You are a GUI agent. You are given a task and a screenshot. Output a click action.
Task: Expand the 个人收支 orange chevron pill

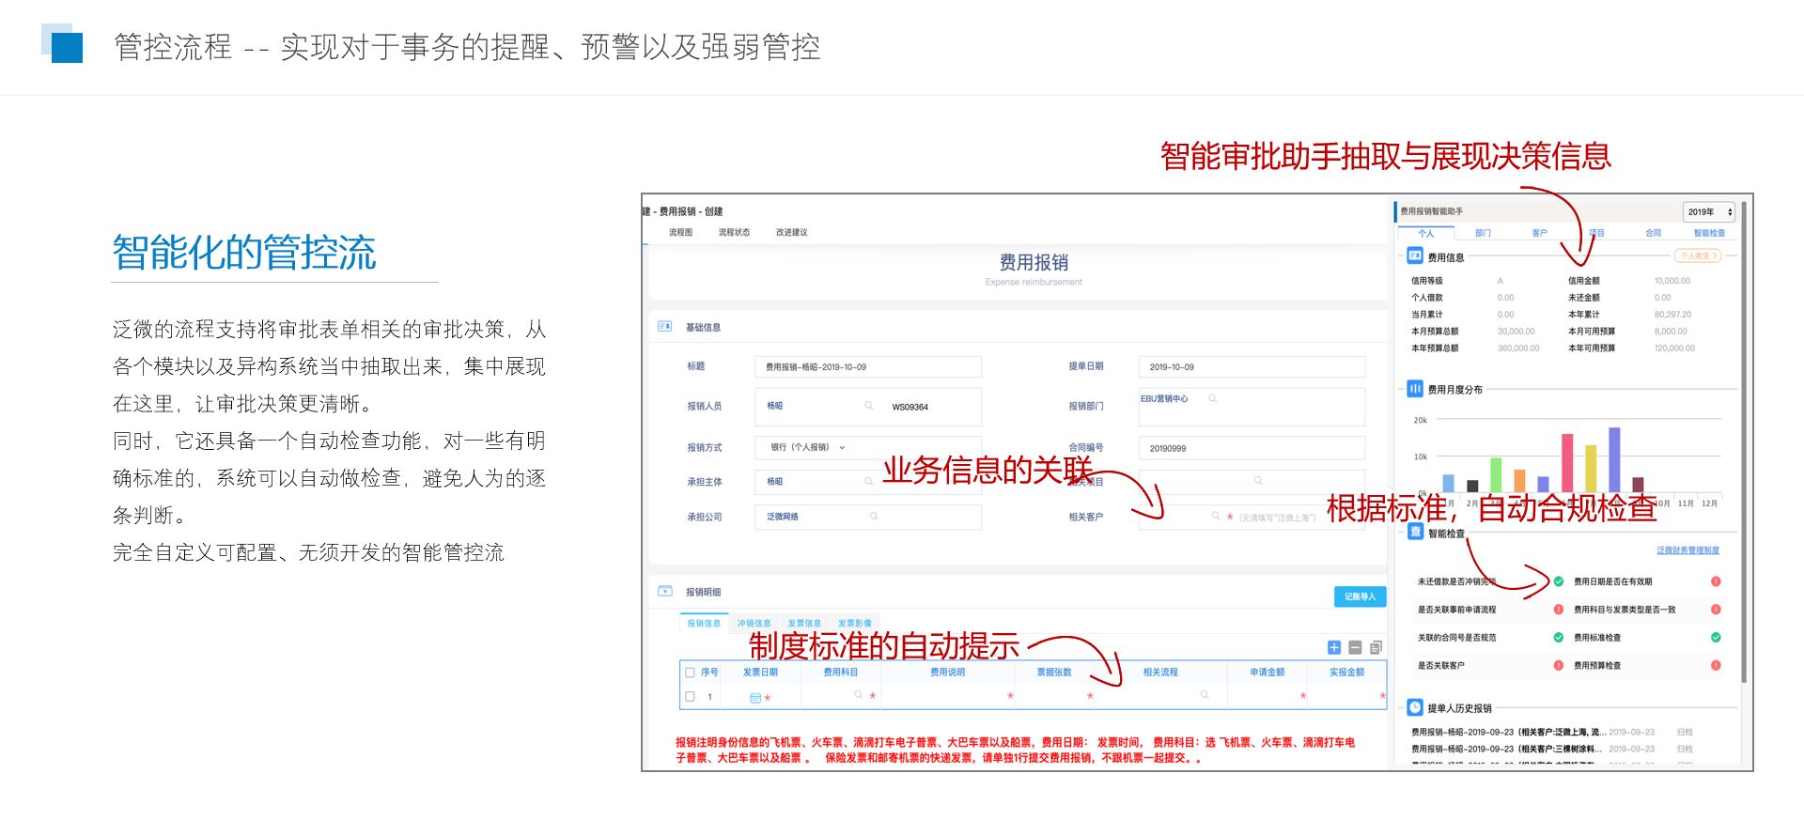click(1698, 255)
